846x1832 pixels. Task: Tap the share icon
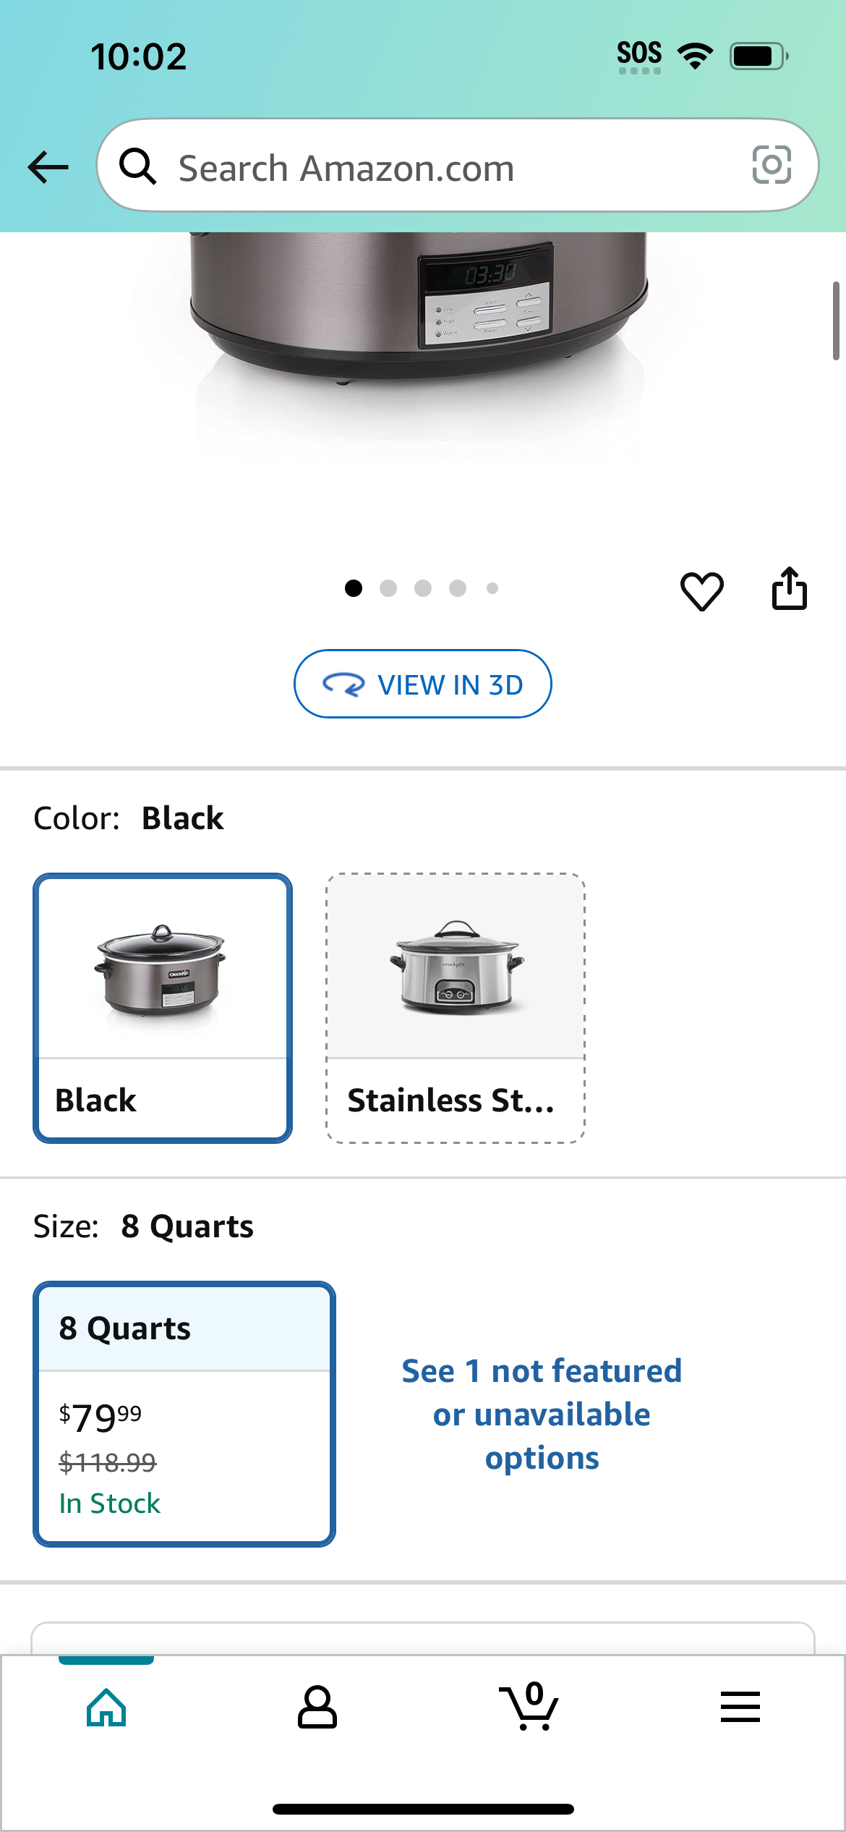pyautogui.click(x=789, y=588)
